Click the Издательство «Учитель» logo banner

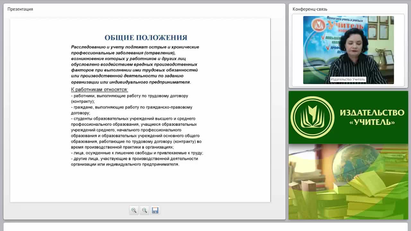point(348,117)
